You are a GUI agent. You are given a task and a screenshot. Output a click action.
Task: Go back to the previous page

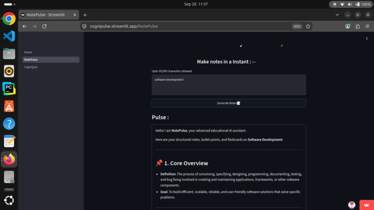point(25,26)
